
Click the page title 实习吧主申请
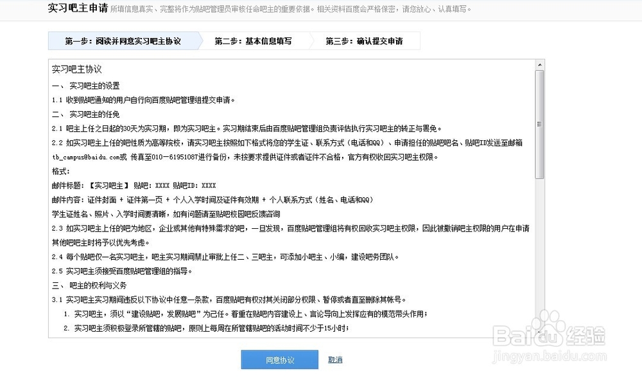(x=78, y=8)
